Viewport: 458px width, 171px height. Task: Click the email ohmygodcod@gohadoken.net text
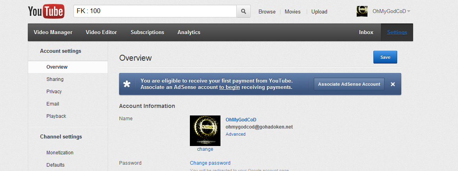pos(259,127)
